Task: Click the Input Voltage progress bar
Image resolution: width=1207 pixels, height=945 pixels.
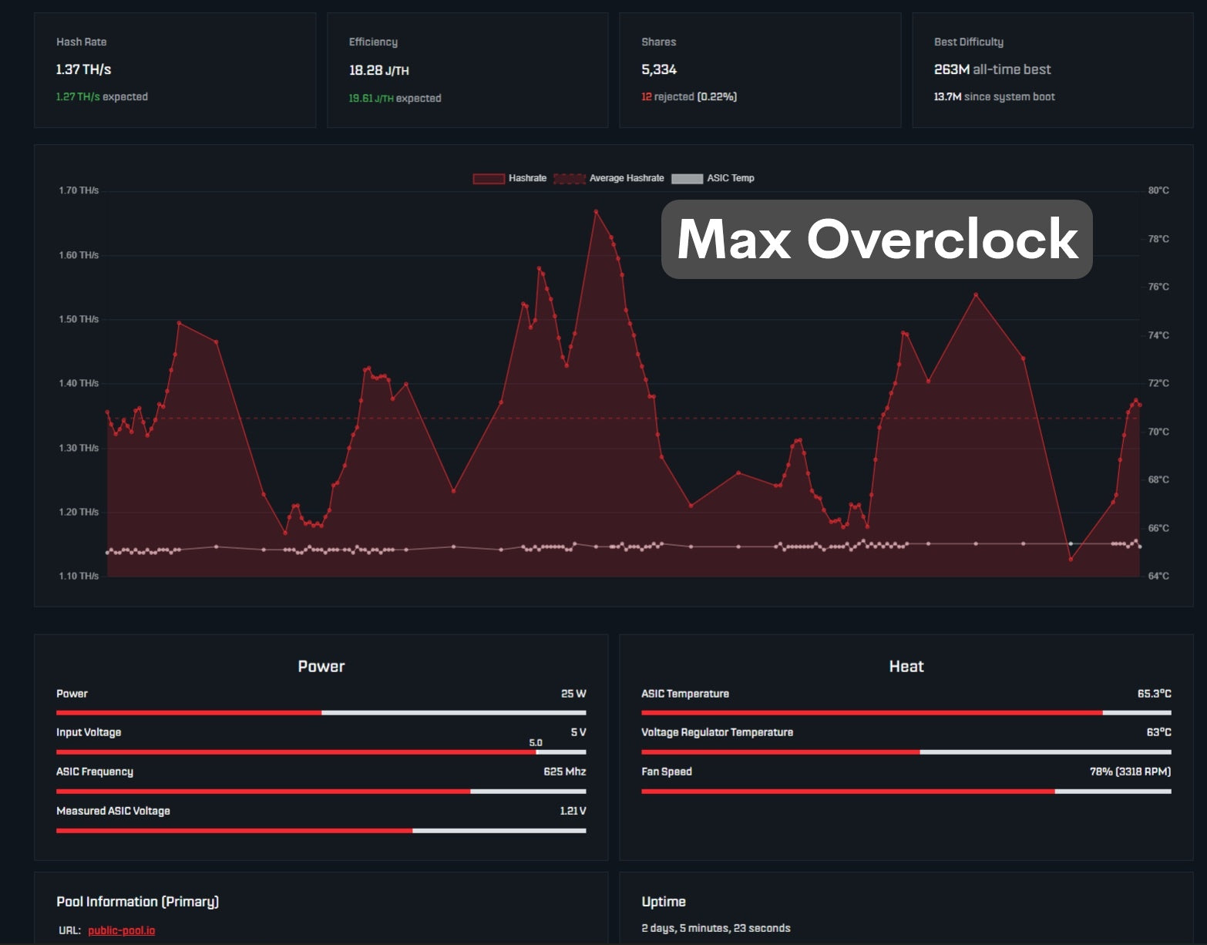Action: pyautogui.click(x=321, y=752)
